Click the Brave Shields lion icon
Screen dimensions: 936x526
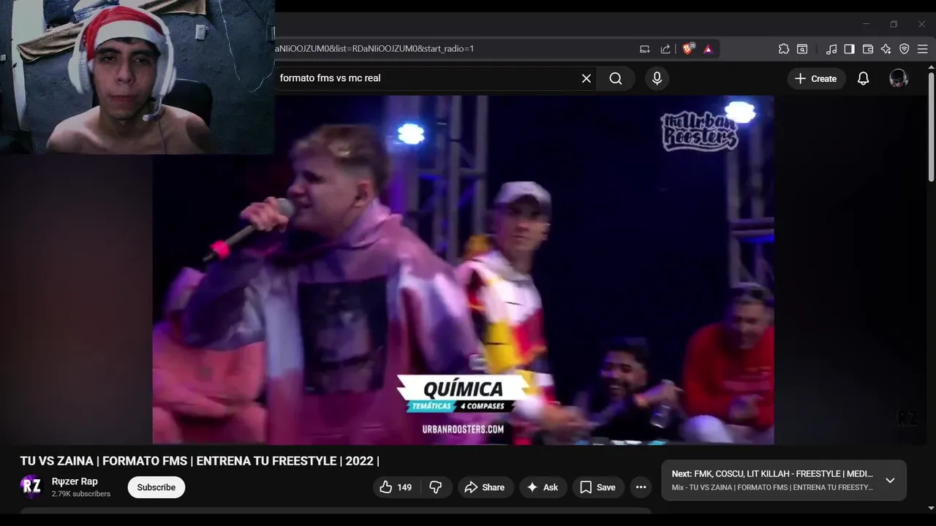pos(688,49)
